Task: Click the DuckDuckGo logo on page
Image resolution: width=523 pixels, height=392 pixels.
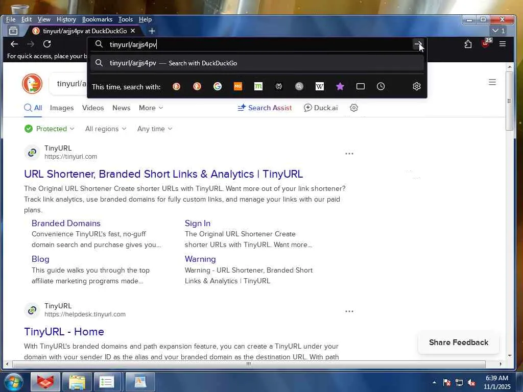Action: tap(32, 83)
